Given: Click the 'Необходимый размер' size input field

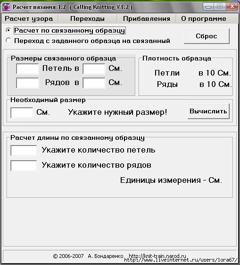Looking at the screenshot, I should tap(22, 112).
